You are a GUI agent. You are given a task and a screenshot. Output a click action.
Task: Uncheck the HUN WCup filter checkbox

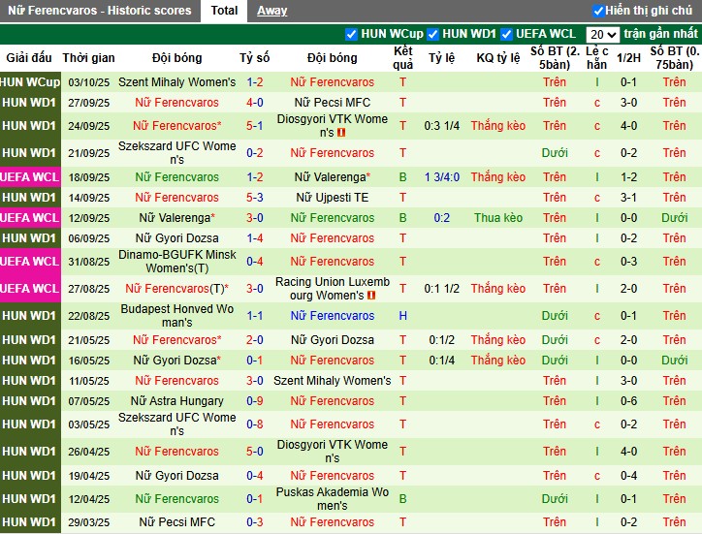coord(351,34)
